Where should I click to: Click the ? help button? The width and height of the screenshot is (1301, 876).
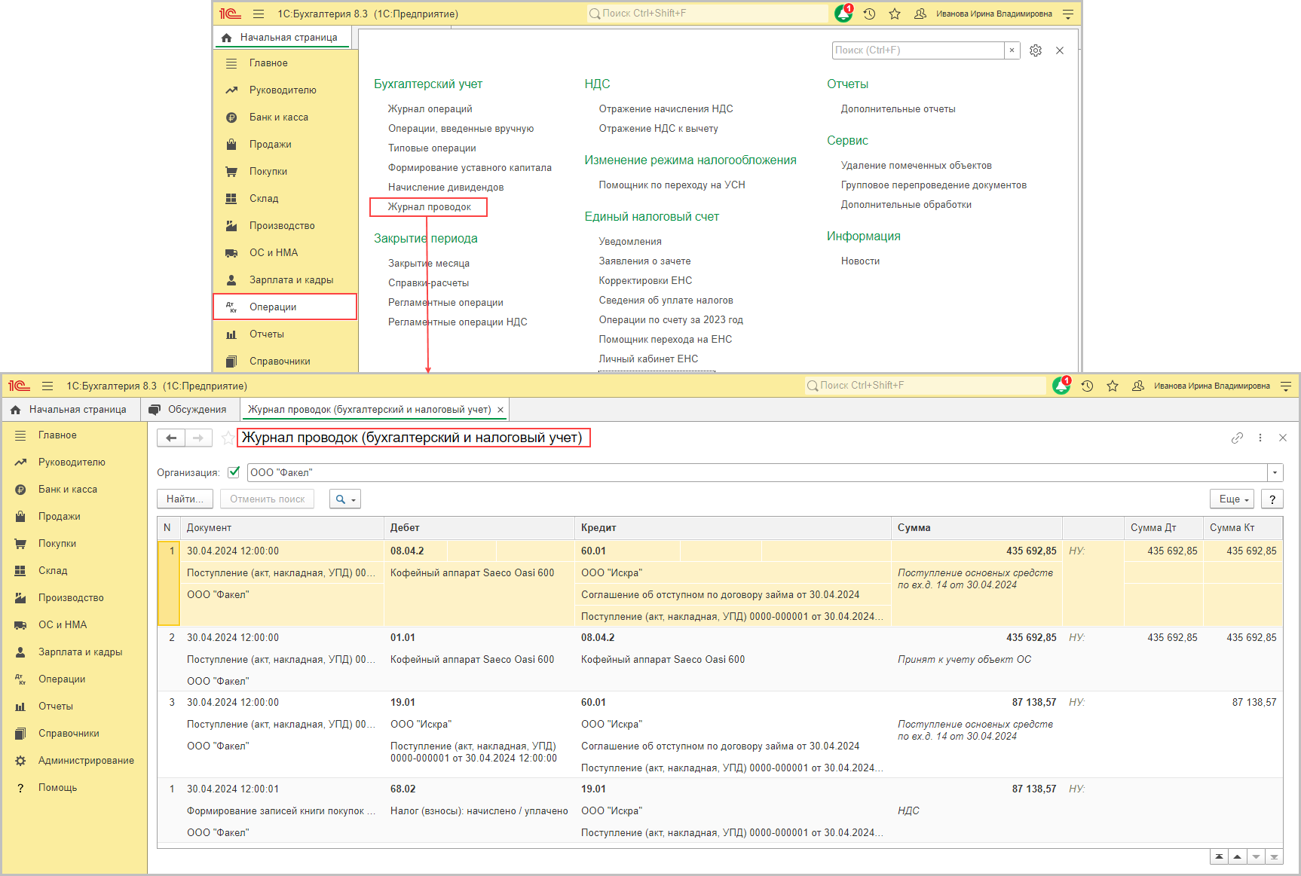pyautogui.click(x=1272, y=499)
